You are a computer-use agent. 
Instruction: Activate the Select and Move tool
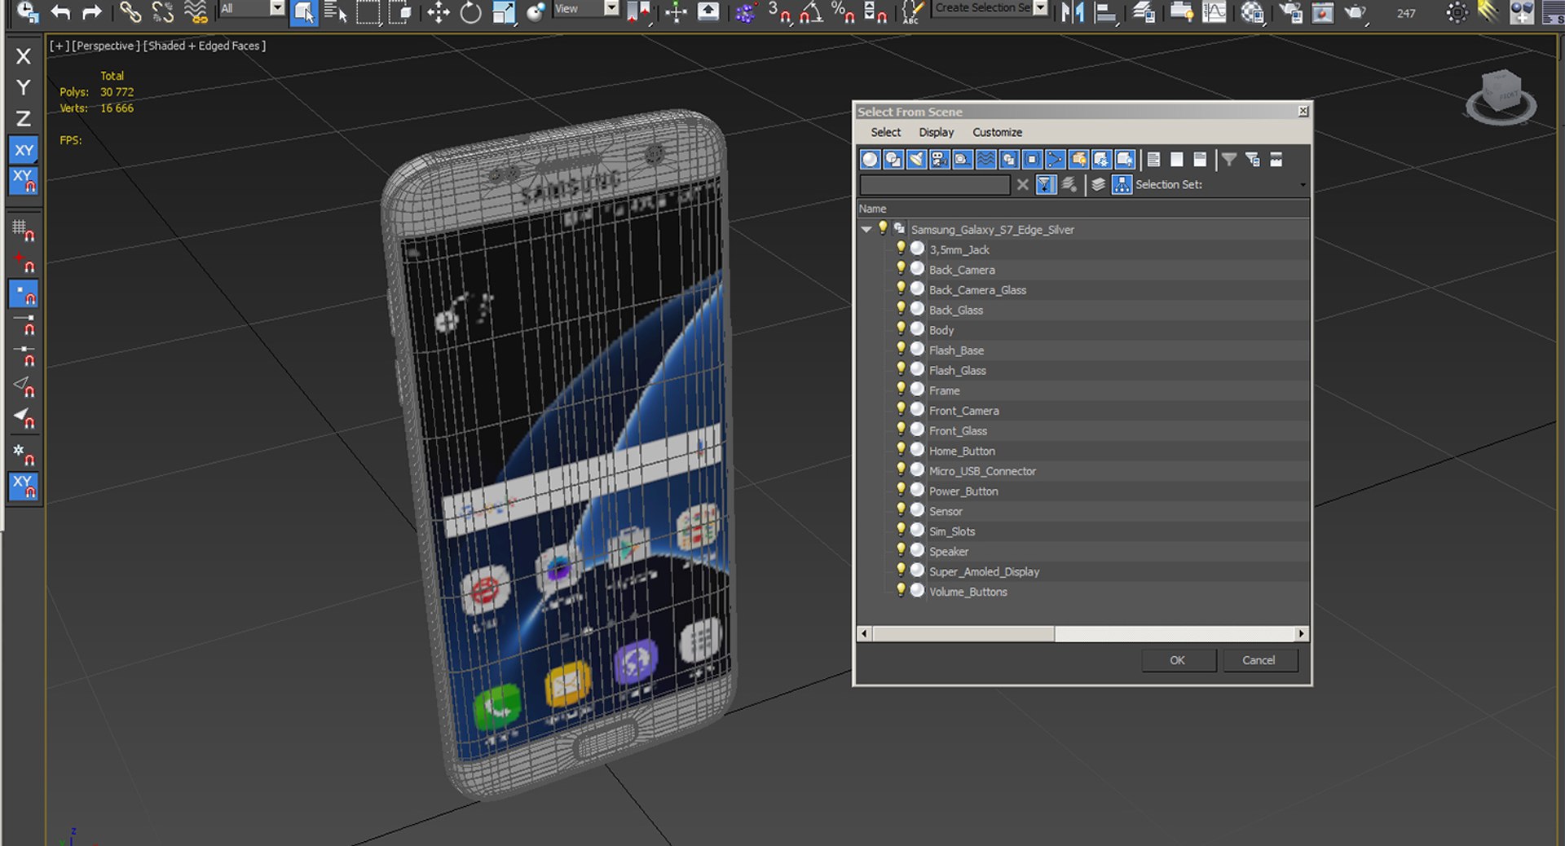click(439, 11)
